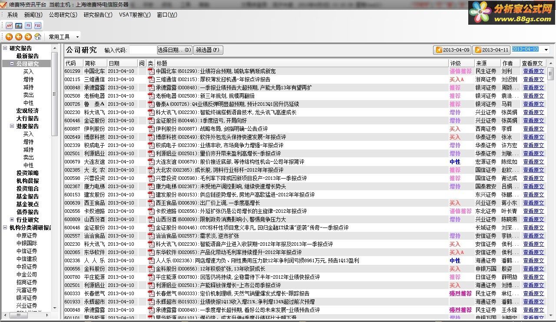The width and height of the screenshot is (556, 322).
Task: Select 招商证券 in the institution list
Action: pos(27,282)
